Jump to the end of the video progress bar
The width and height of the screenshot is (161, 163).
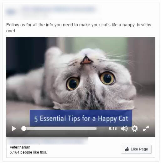tap(97, 129)
